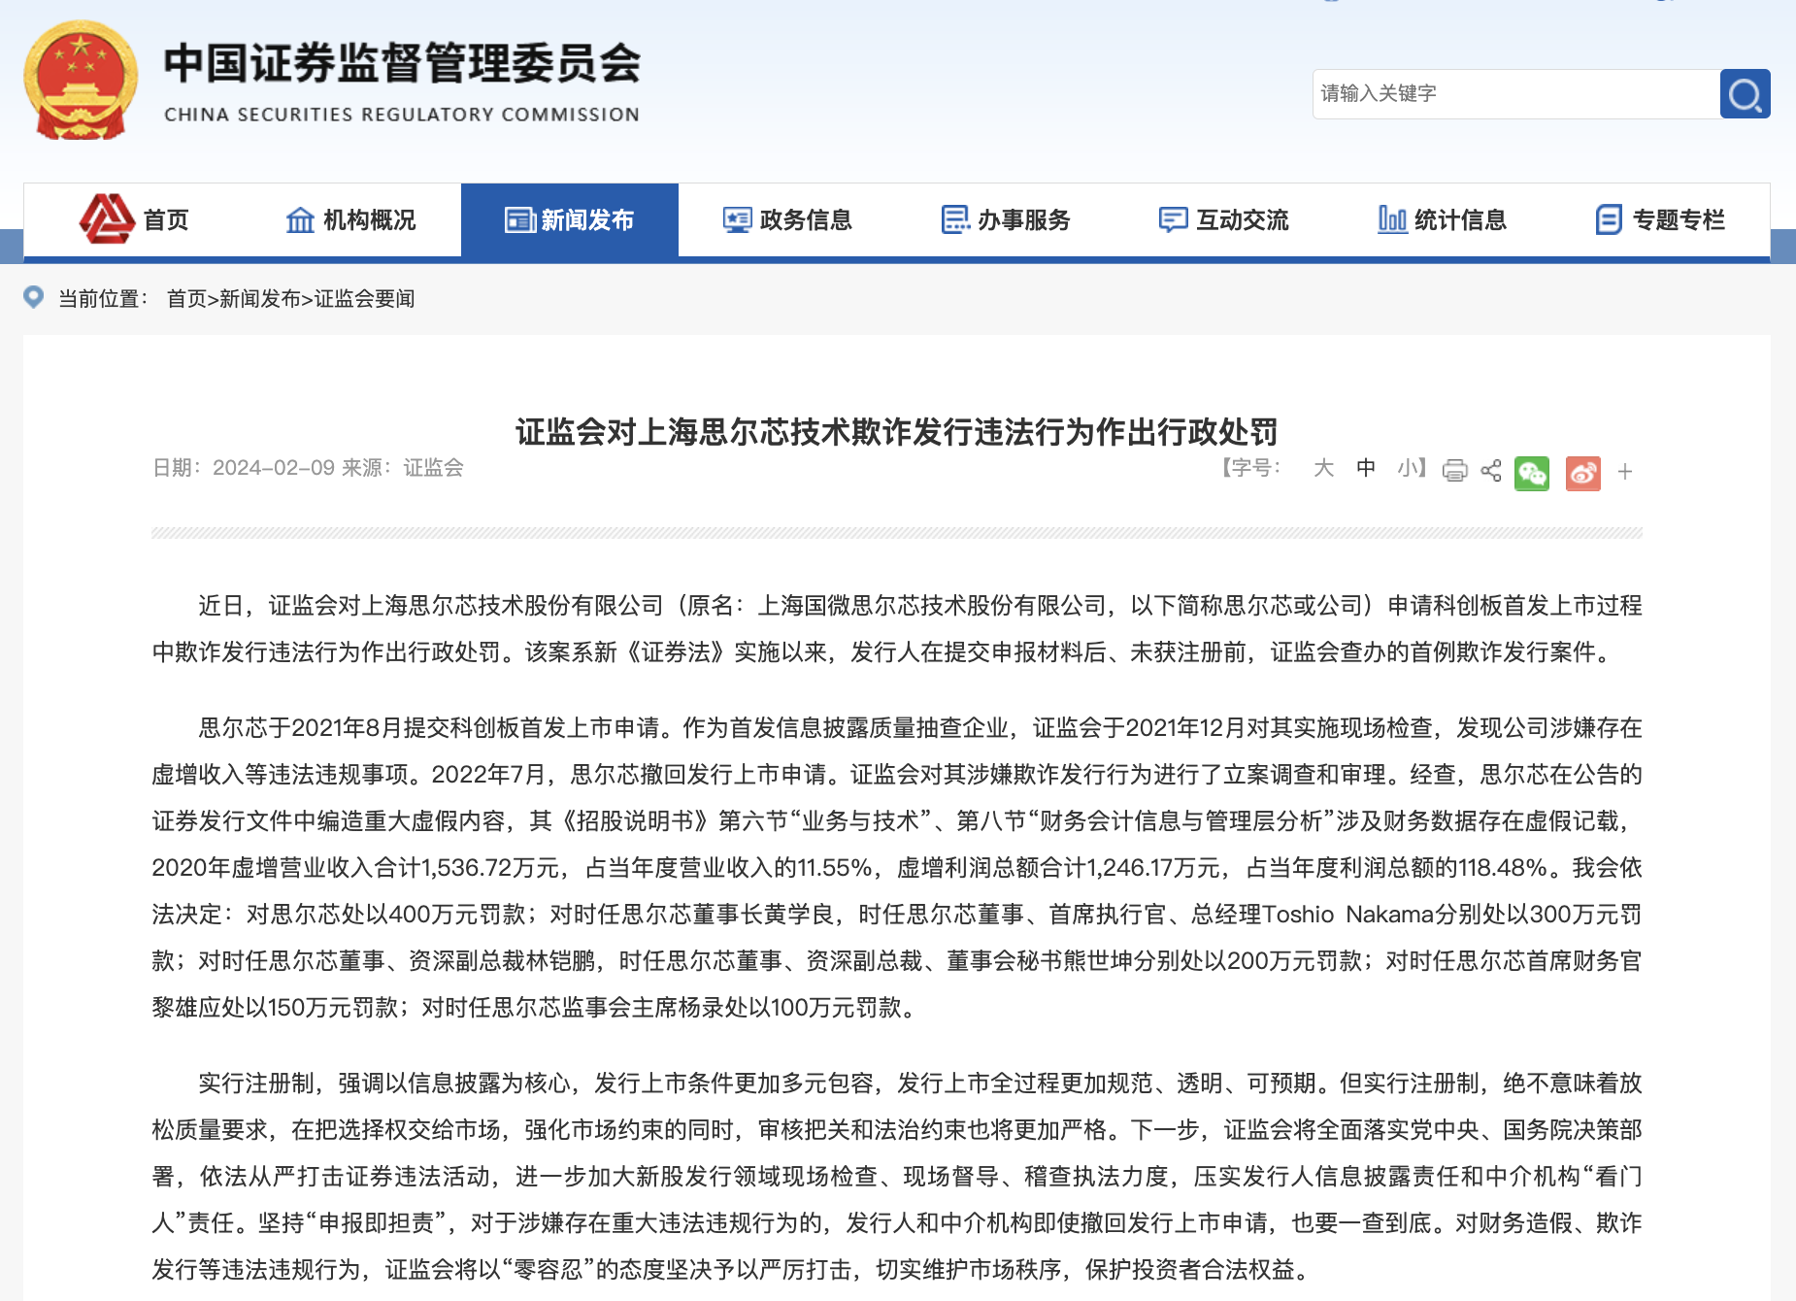Click the CSRC national emblem logo
The height and width of the screenshot is (1301, 1796).
click(81, 81)
